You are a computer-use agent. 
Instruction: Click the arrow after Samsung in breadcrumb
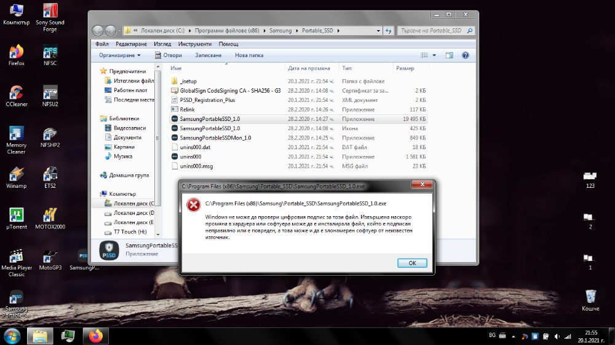tap(297, 31)
